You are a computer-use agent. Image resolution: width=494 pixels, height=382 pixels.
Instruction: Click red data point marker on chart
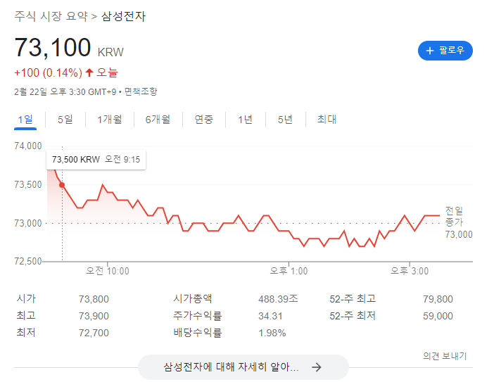[x=62, y=185]
